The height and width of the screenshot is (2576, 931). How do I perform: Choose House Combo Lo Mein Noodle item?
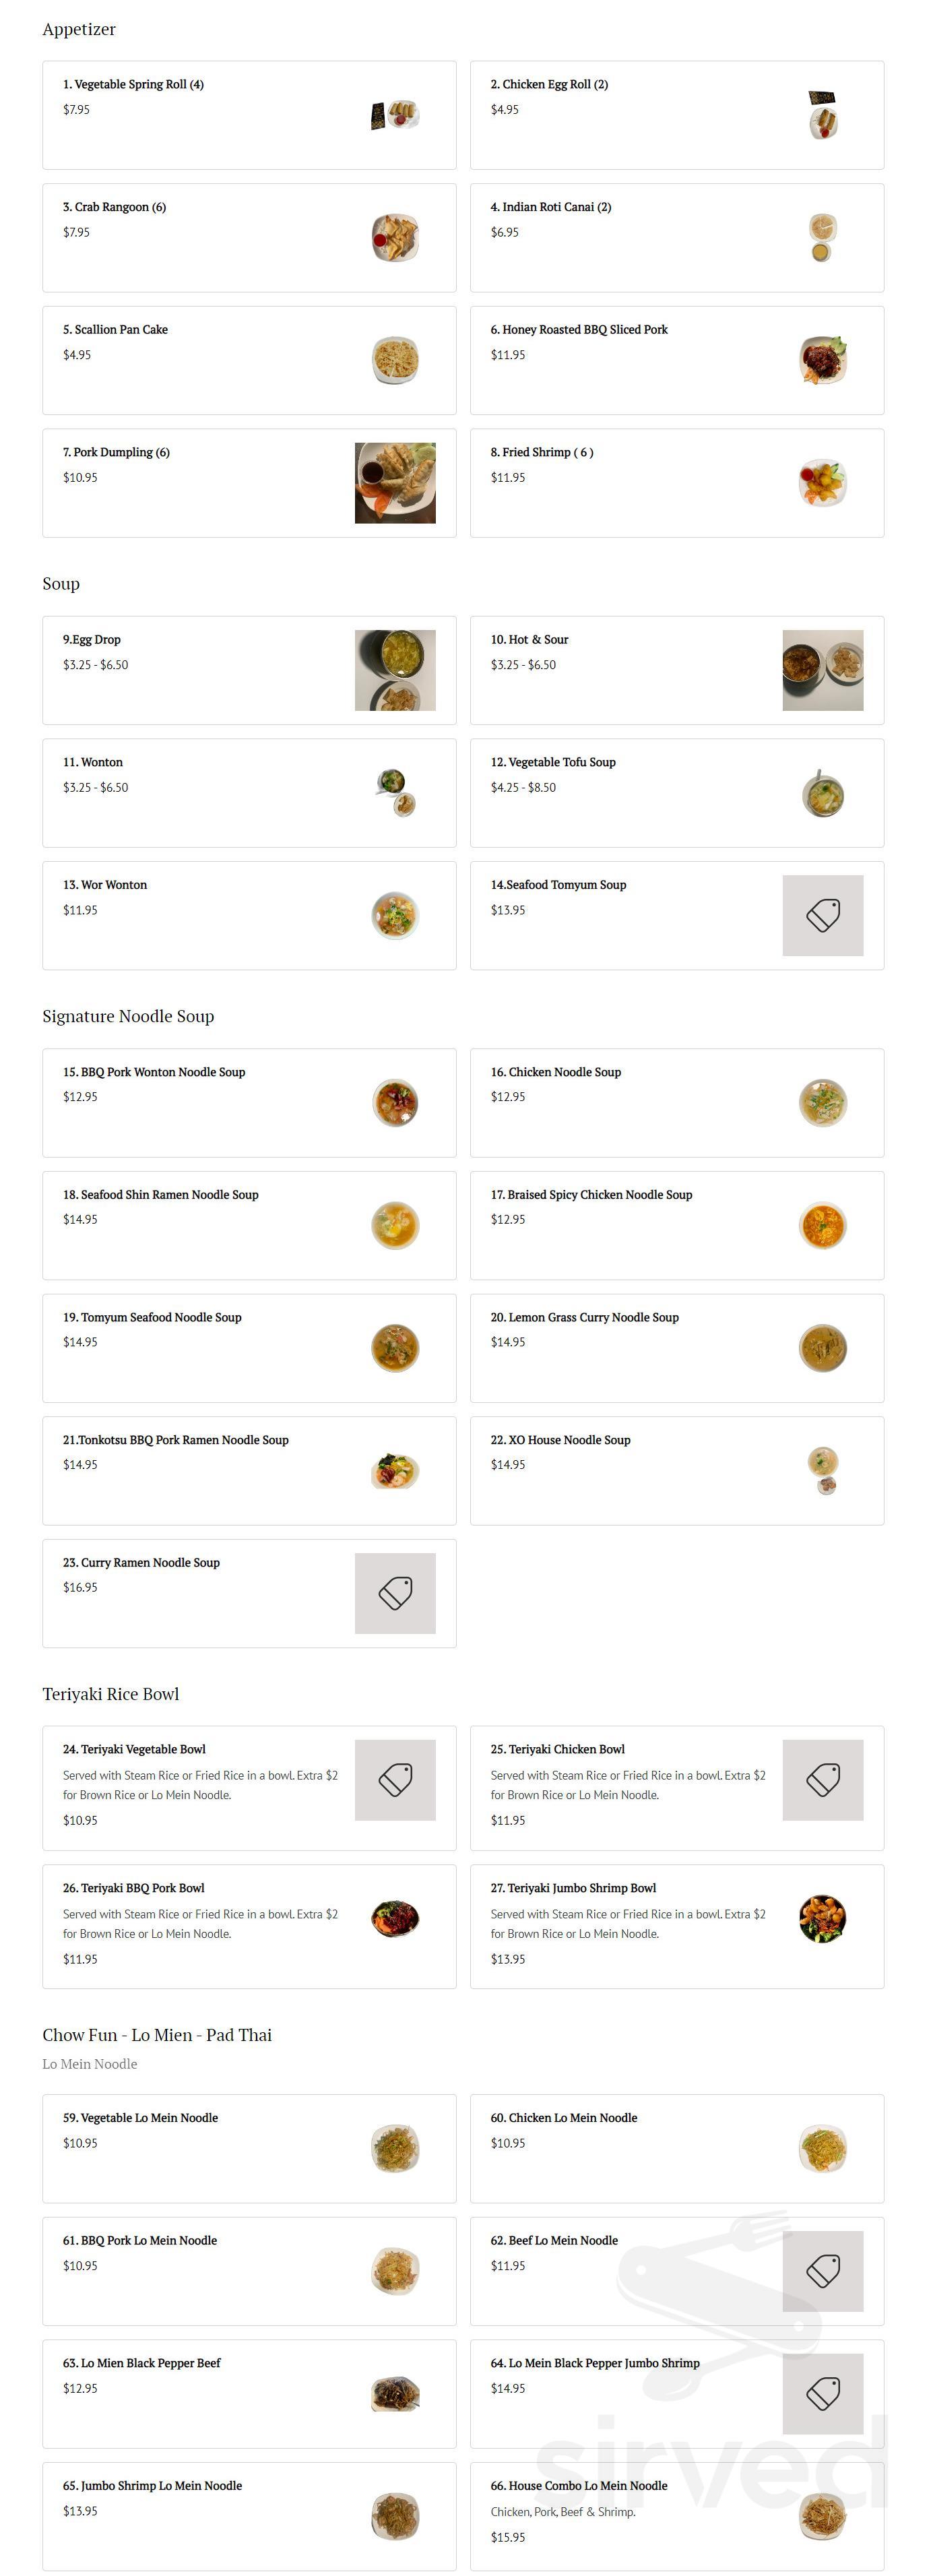578,2485
